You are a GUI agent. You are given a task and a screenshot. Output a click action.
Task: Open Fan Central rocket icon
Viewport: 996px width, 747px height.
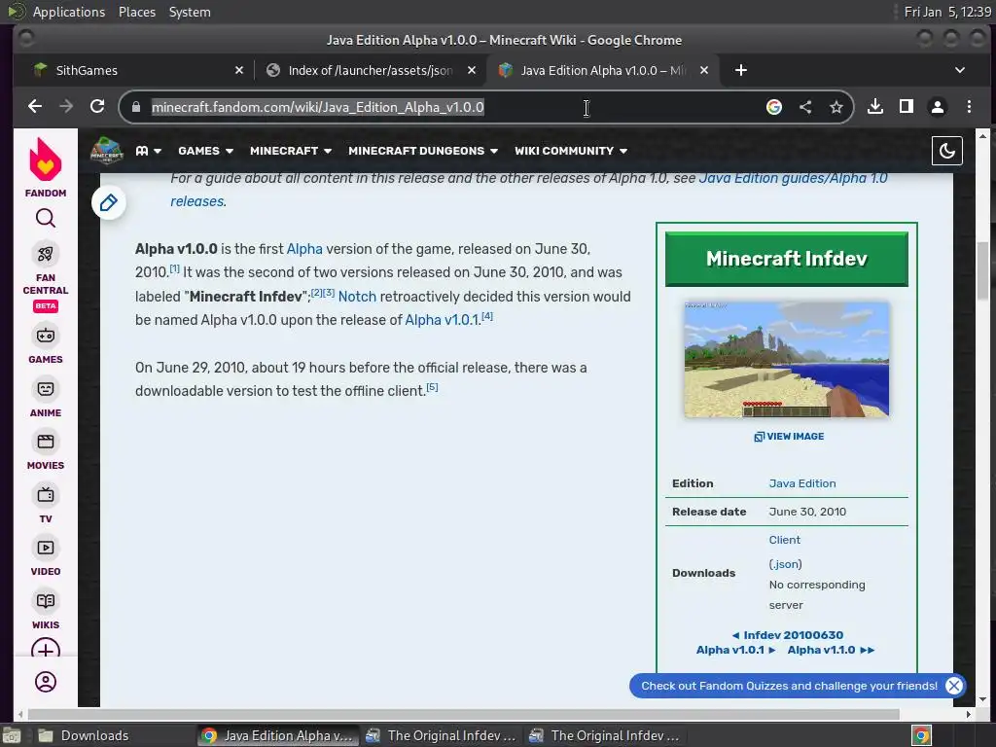pyautogui.click(x=45, y=255)
